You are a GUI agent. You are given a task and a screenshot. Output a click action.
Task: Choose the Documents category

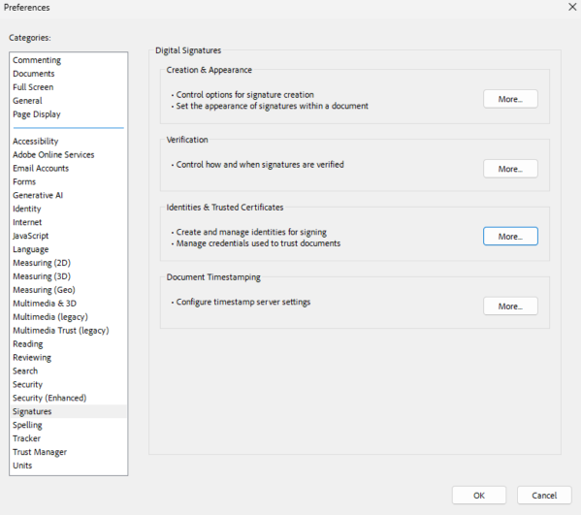pos(34,74)
